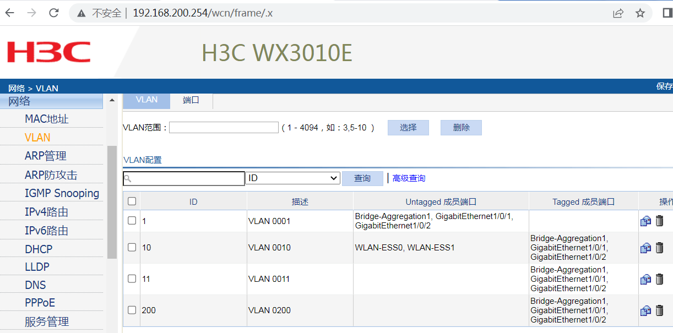This screenshot has height=333, width=673.
Task: Modify VLAN 200 with edit icon
Action: pyautogui.click(x=645, y=310)
